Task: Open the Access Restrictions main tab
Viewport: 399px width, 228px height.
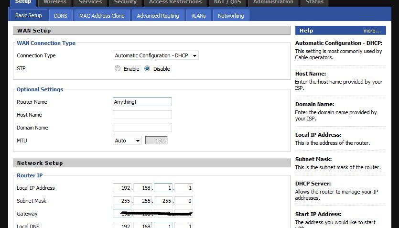Action: 175,2
